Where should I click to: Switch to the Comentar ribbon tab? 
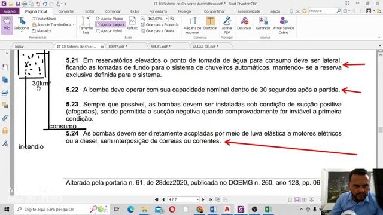coord(113,11)
